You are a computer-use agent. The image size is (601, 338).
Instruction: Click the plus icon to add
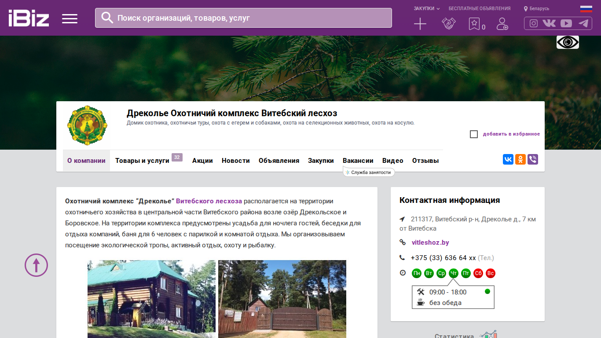click(420, 24)
